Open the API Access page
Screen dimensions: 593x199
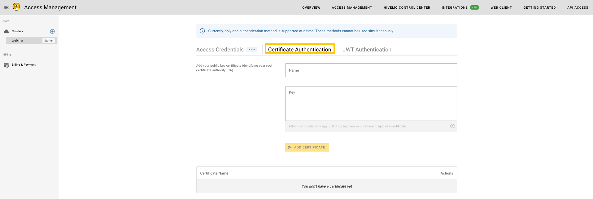pyautogui.click(x=578, y=7)
